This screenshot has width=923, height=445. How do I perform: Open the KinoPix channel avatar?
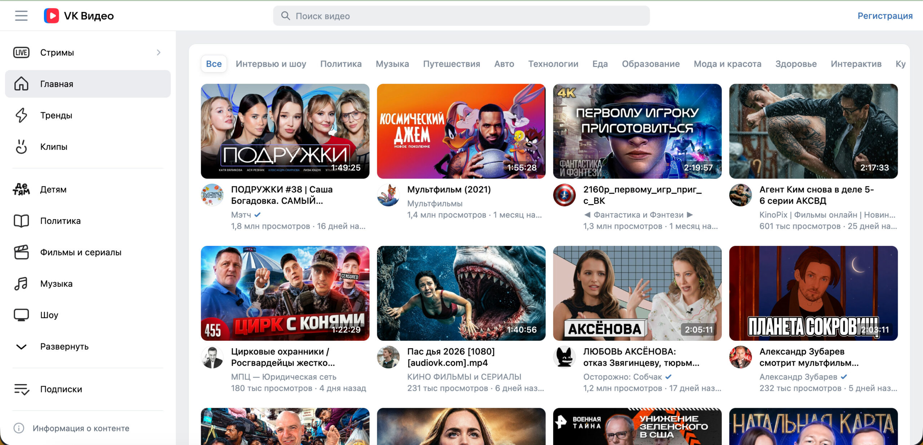741,195
